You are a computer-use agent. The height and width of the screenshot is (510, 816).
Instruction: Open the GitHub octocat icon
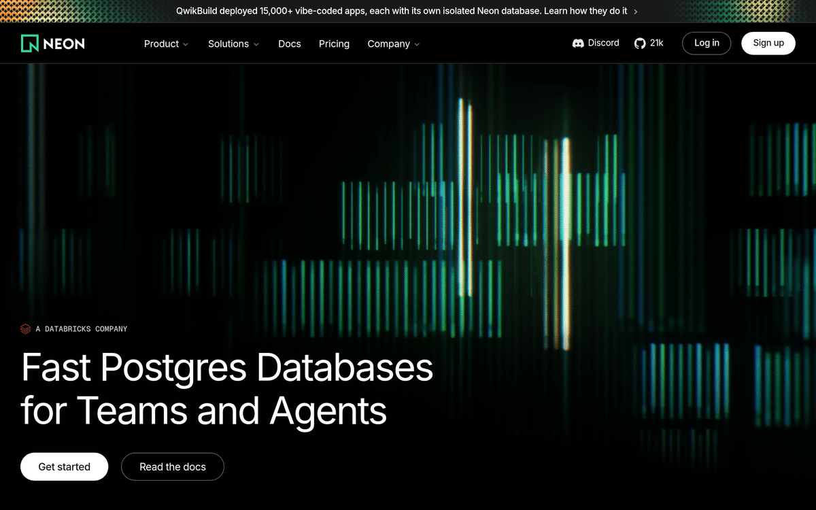(x=640, y=44)
